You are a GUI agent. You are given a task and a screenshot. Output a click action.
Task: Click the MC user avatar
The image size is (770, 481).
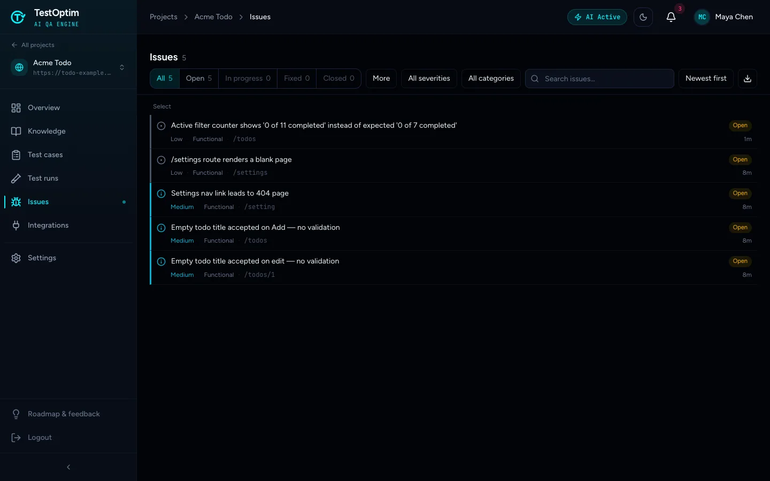click(702, 17)
